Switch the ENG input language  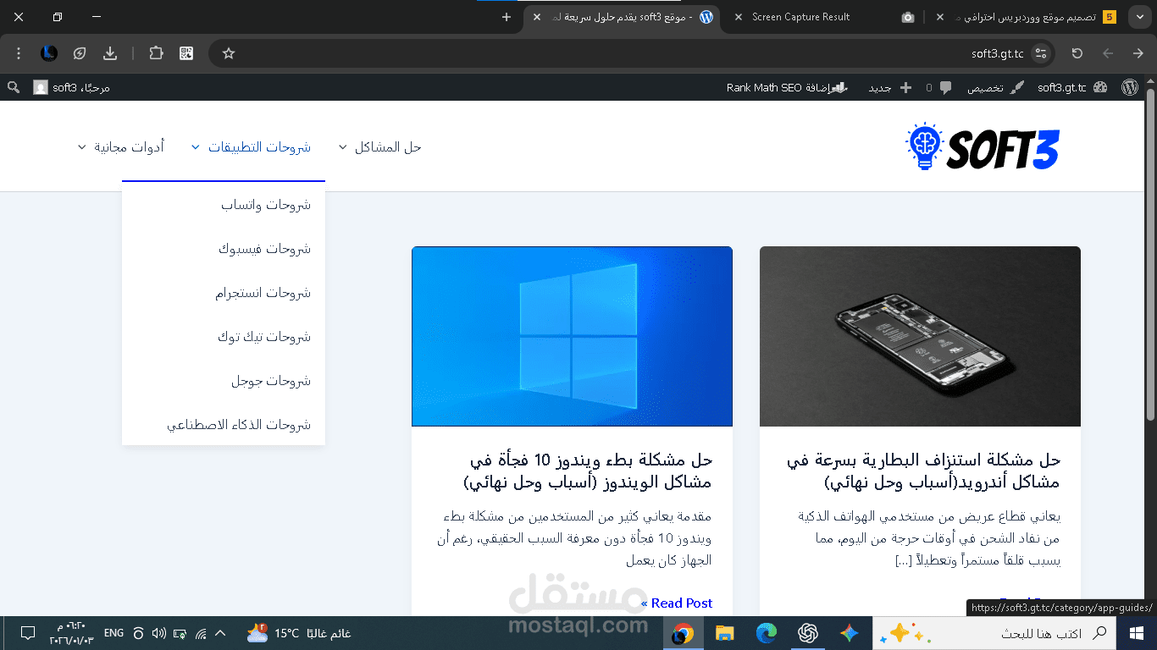point(113,633)
